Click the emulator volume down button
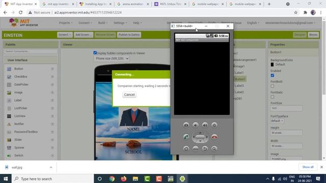Screen dimensions: 326x183 [196, 125]
